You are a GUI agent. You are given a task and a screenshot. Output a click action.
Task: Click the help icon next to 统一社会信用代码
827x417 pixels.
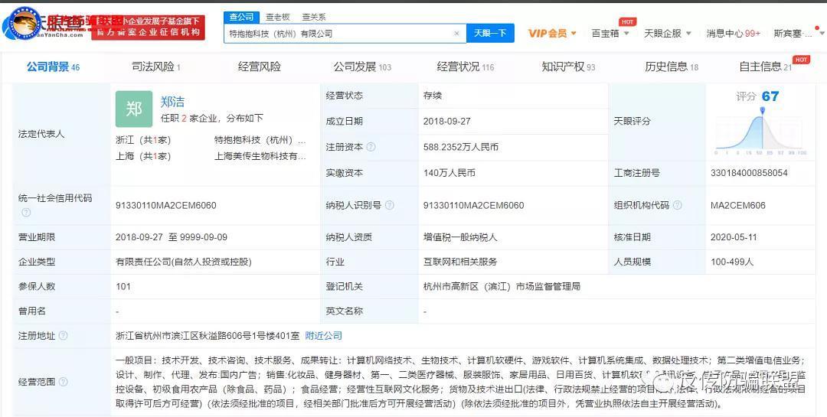(x=26, y=213)
